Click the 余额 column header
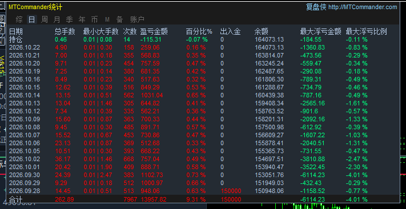This screenshot has width=406, height=209. pyautogui.click(x=261, y=31)
